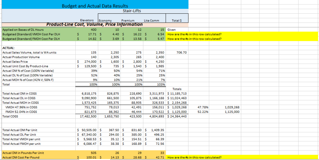Select the 'Totals' column header
319x160 pixels.
(x=177, y=89)
